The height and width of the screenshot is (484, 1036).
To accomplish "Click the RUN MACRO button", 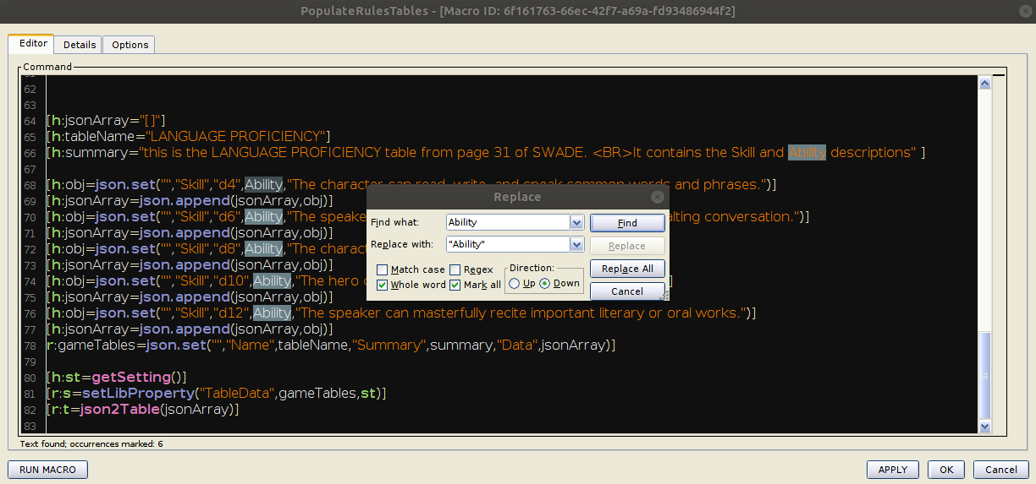I will pos(47,470).
